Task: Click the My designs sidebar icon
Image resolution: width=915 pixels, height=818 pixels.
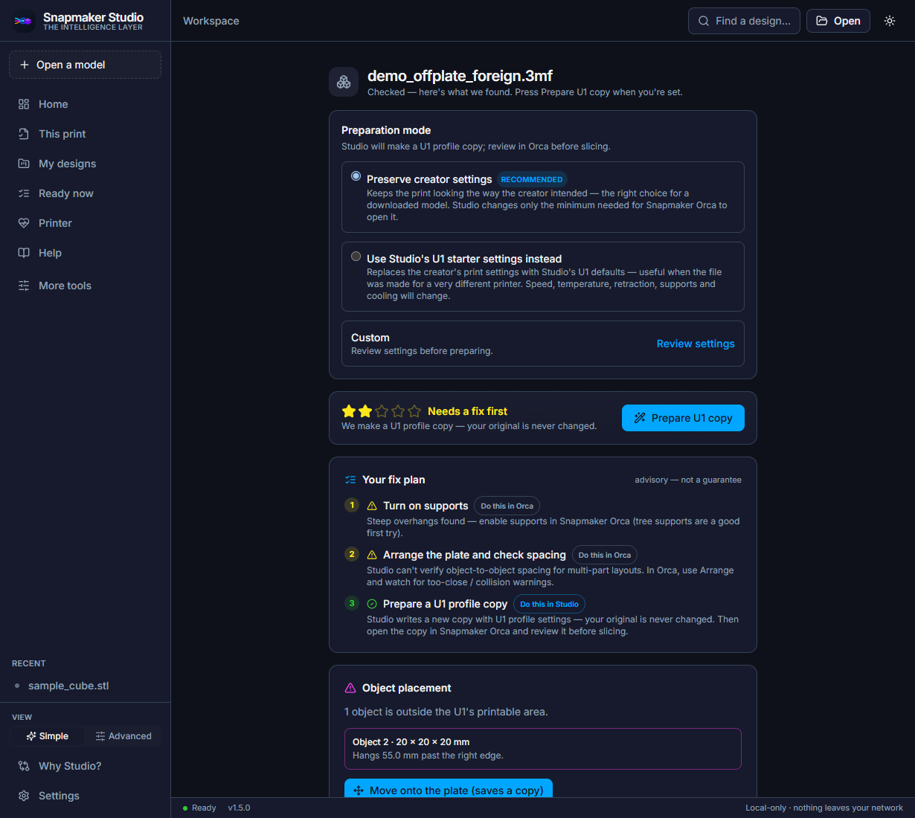Action: tap(24, 164)
